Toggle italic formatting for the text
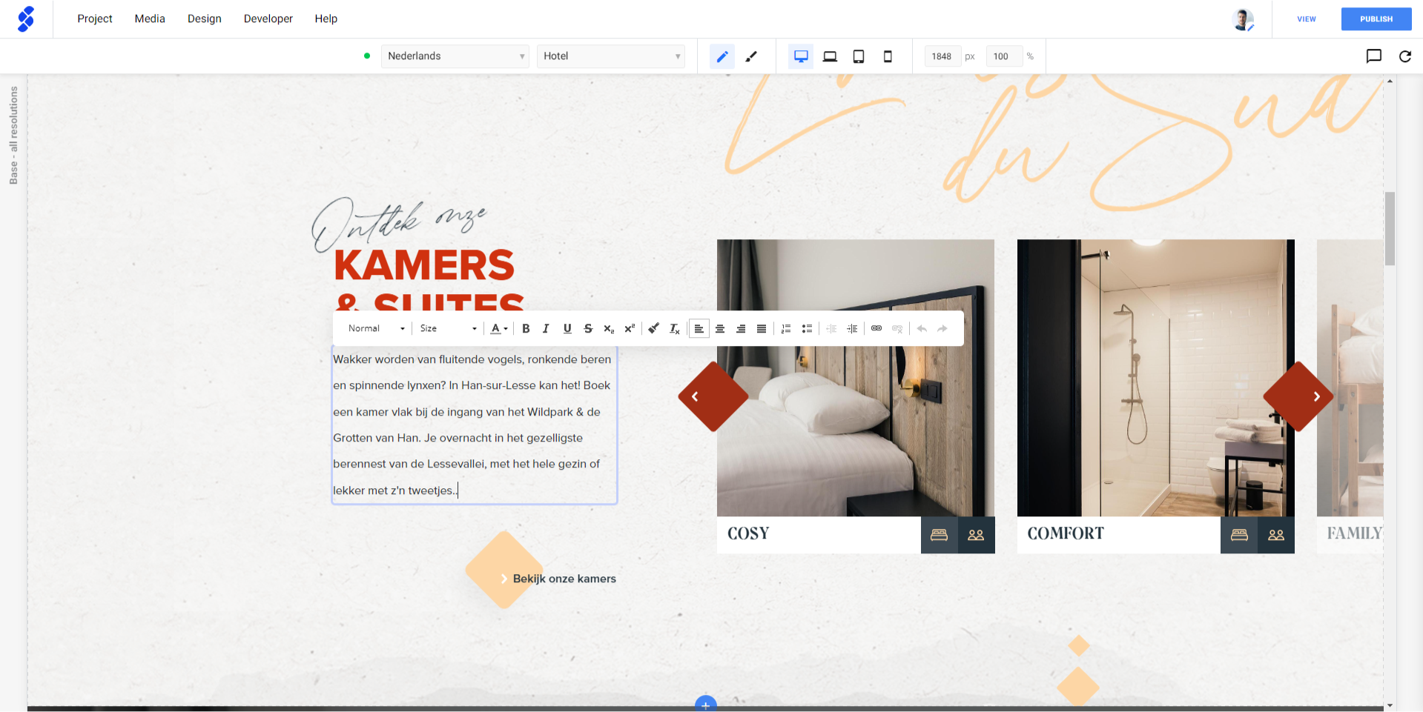1423x712 pixels. 547,328
